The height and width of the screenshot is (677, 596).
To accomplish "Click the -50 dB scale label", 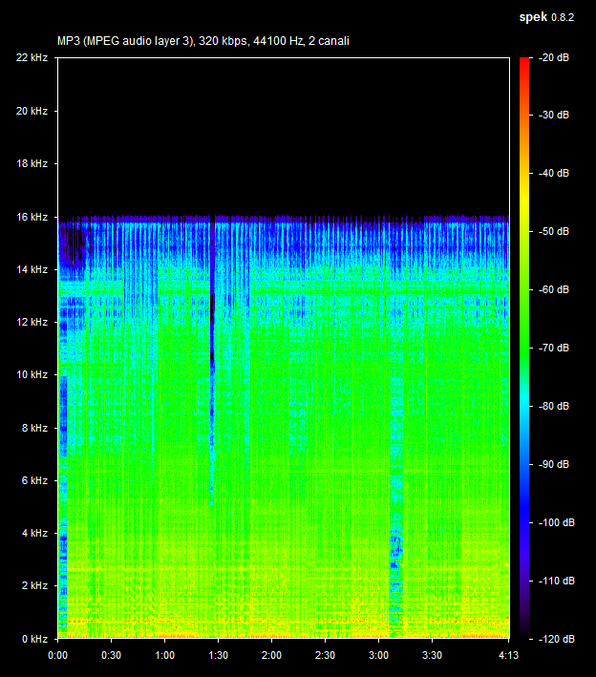I will tap(554, 231).
